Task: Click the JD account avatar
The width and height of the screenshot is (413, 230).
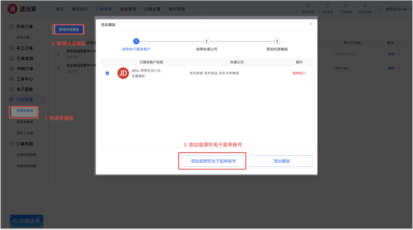Action: tap(123, 73)
